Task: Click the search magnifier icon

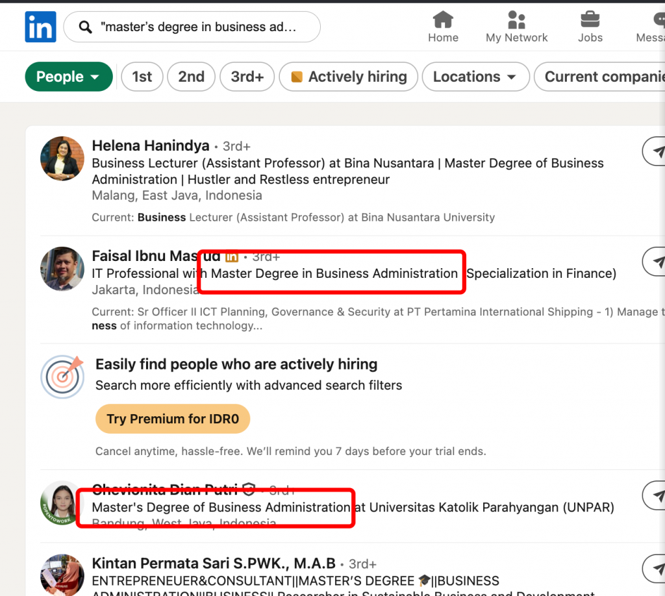Action: (85, 27)
